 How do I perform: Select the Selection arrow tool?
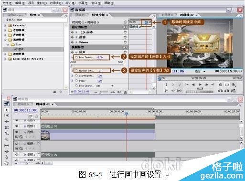point(7,110)
